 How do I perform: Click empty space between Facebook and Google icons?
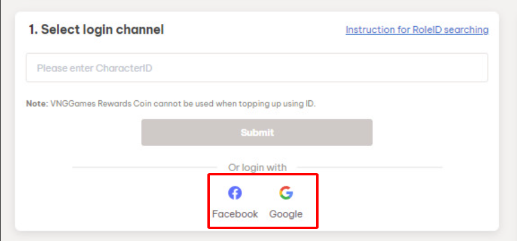261,194
